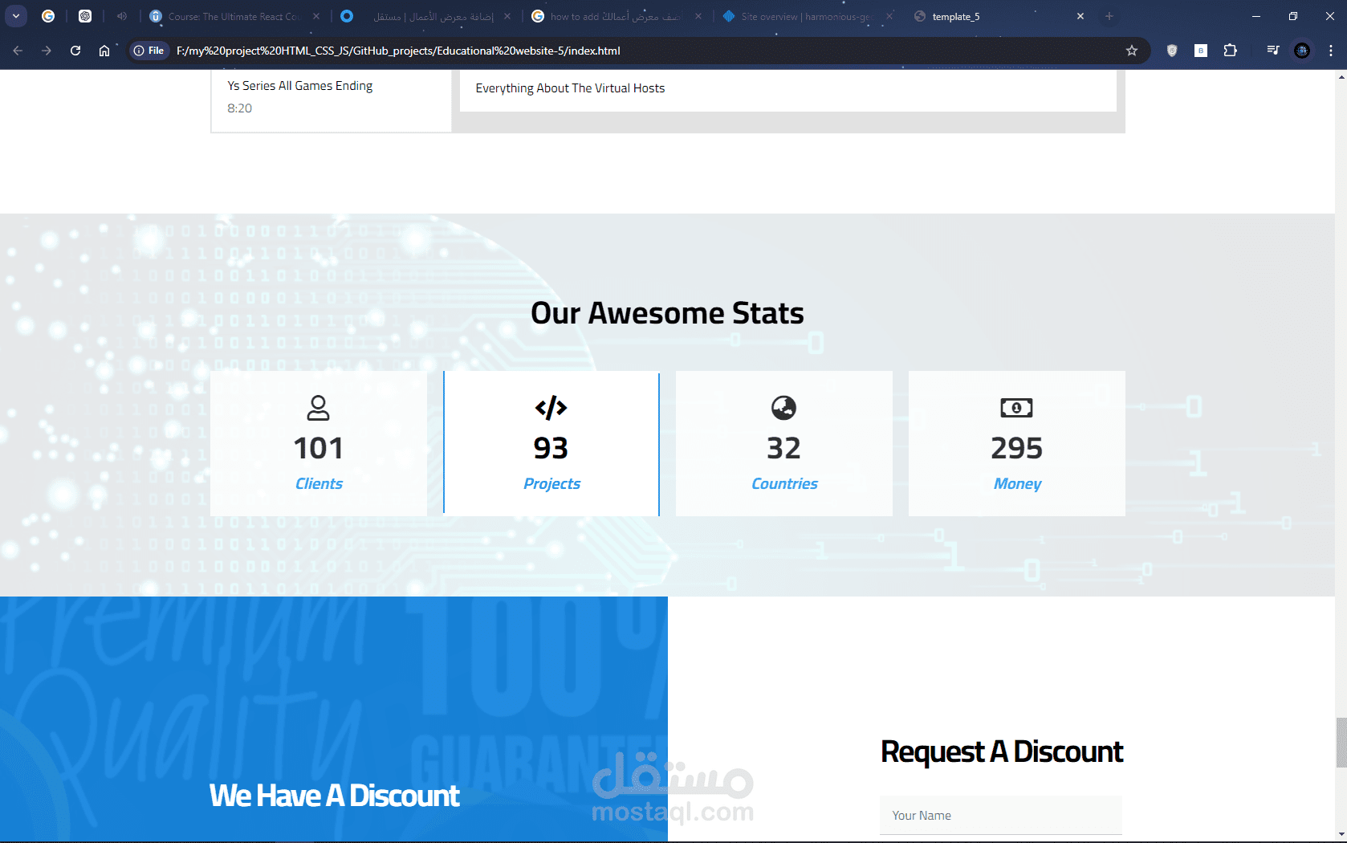Open the media controls button
This screenshot has width=1347, height=843.
[x=1273, y=51]
